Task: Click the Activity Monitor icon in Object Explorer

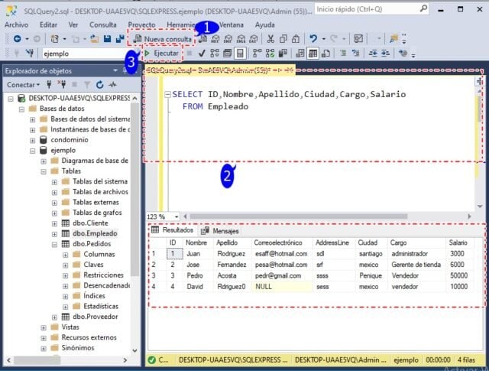Action: (x=112, y=84)
